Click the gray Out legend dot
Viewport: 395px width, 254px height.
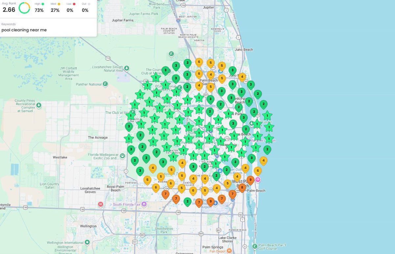(x=89, y=4)
